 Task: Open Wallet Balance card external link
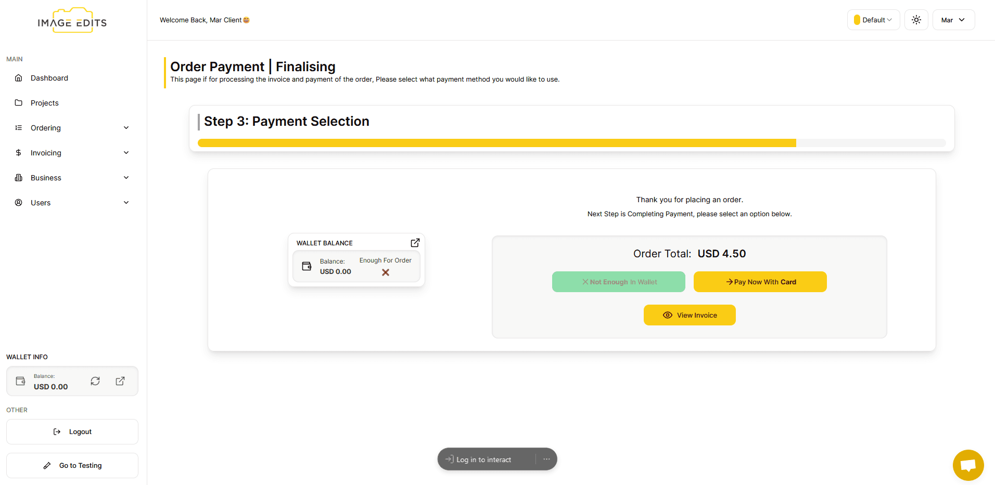tap(415, 243)
